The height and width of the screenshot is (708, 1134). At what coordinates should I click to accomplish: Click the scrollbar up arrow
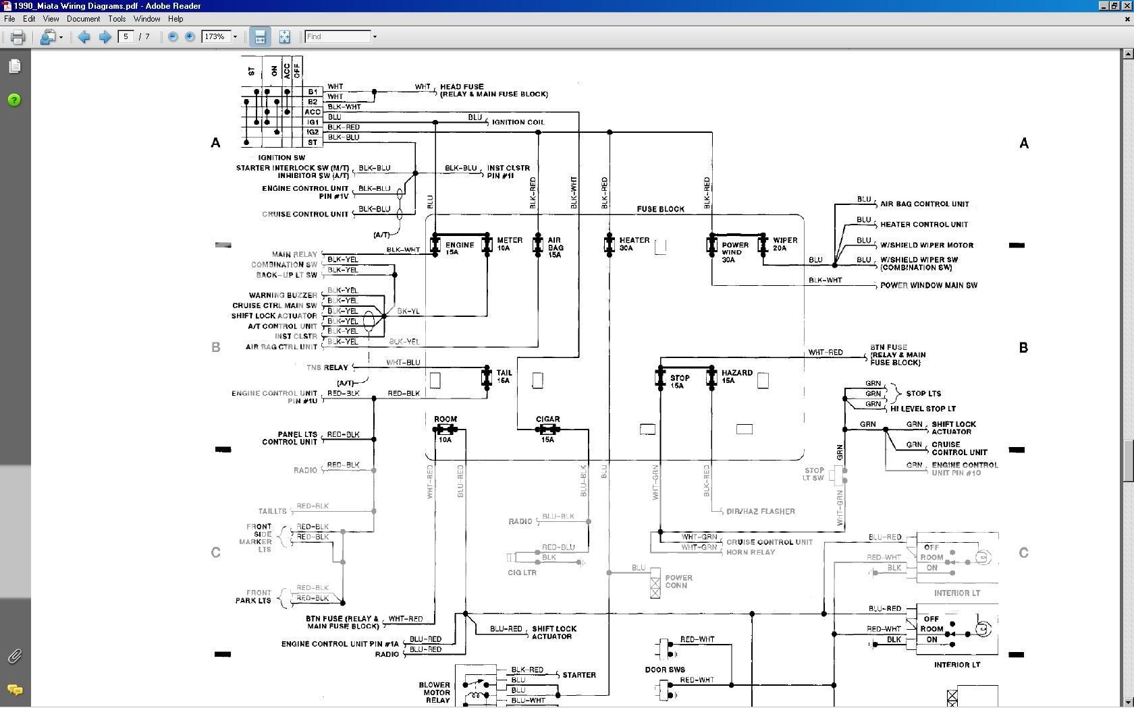[x=1128, y=55]
